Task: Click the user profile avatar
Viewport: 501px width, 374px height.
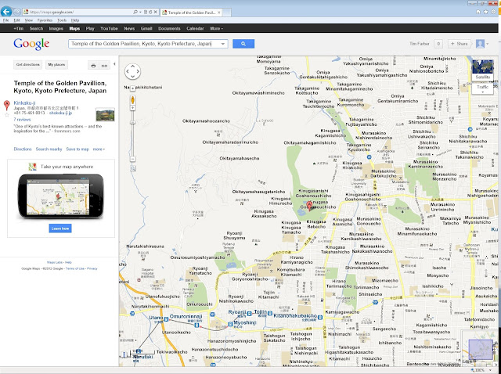Action: pos(480,44)
